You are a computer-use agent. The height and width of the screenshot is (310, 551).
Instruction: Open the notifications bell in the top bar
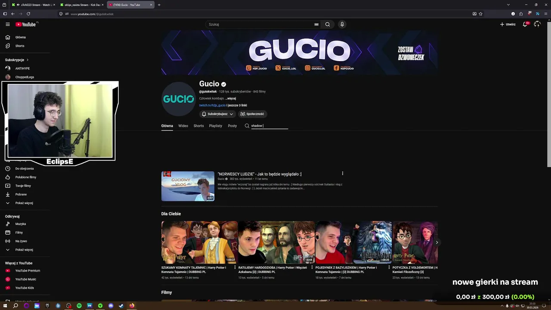525,25
